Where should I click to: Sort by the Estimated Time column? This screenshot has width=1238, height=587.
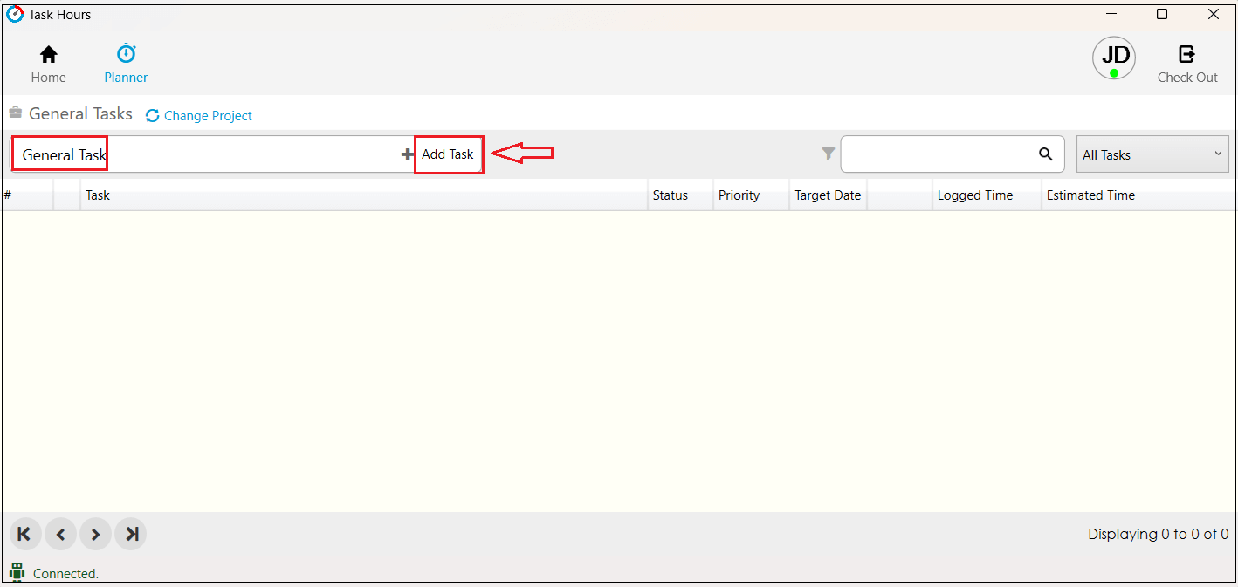tap(1138, 195)
